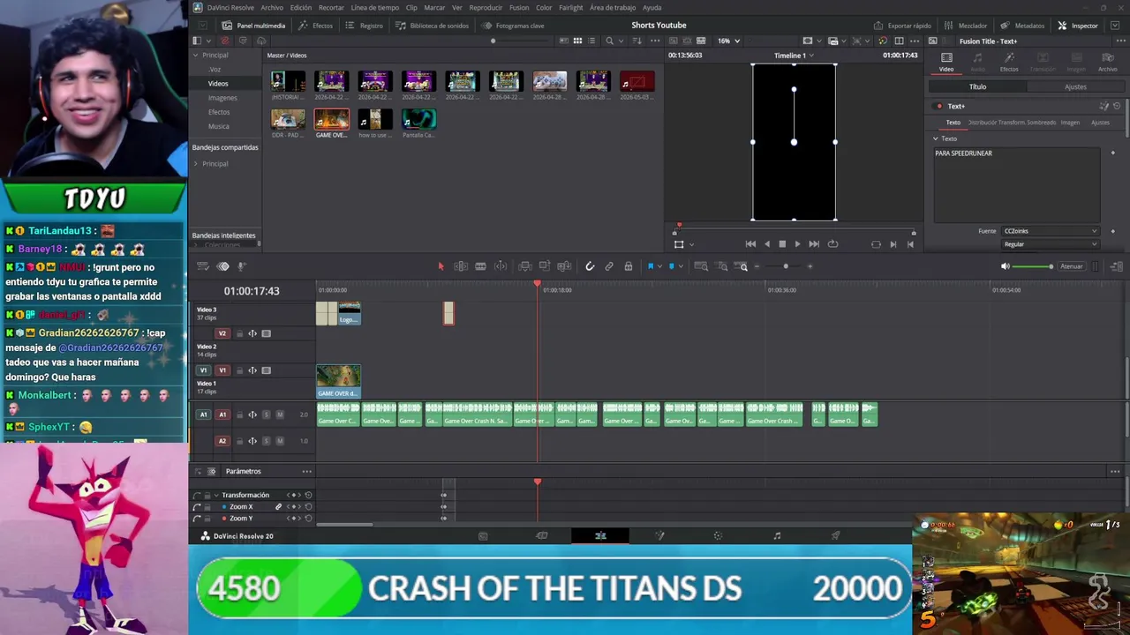Open the Edición menu
Viewport: 1130px width, 635px height.
(x=301, y=7)
